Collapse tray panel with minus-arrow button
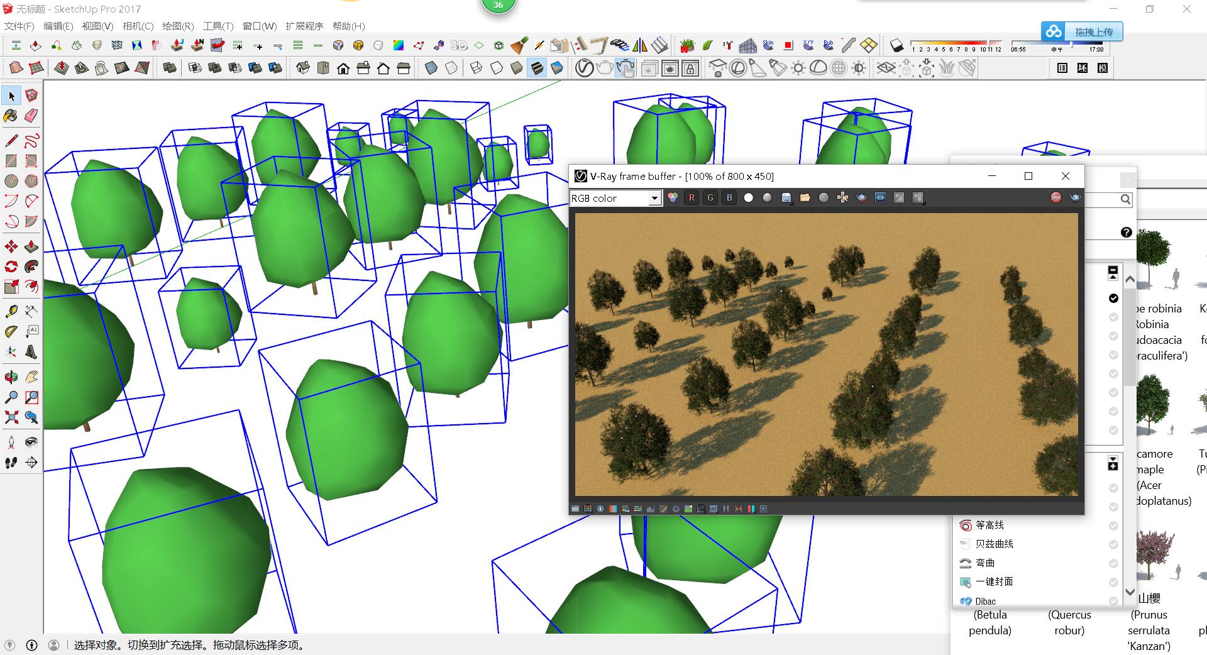Viewport: 1207px width, 655px height. click(x=1113, y=272)
